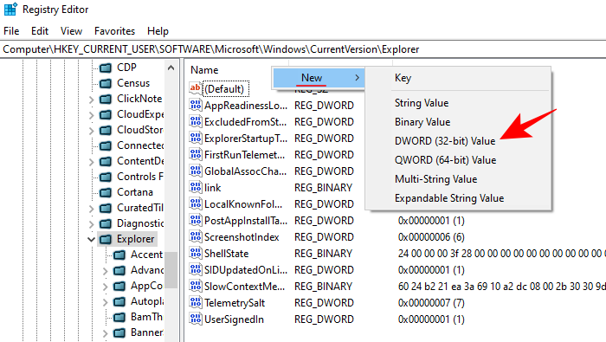
Task: Click the ContentDe folder icon
Action: tap(106, 162)
